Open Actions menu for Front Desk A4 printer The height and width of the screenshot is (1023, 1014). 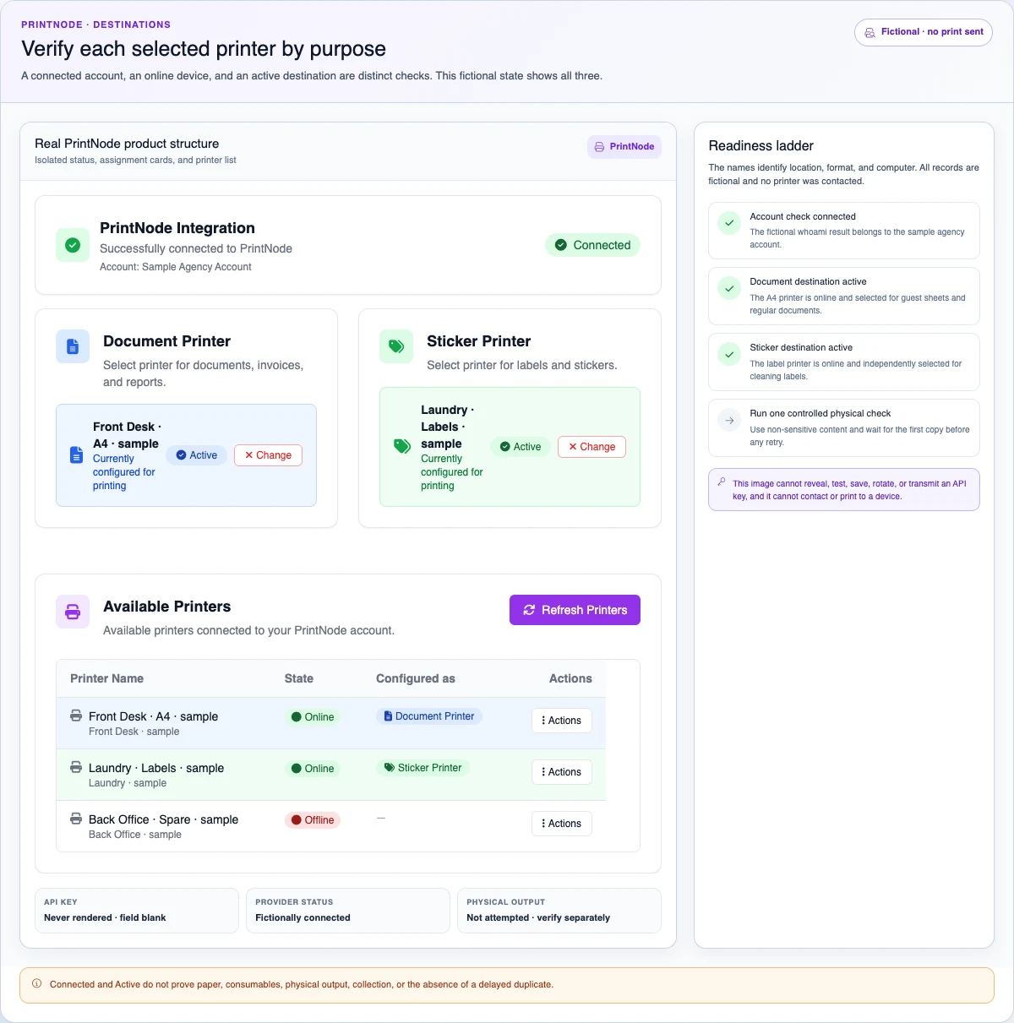(x=562, y=721)
